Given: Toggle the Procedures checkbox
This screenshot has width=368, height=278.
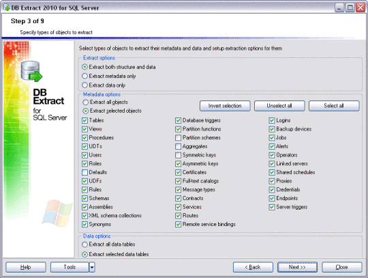Looking at the screenshot, I should click(85, 138).
